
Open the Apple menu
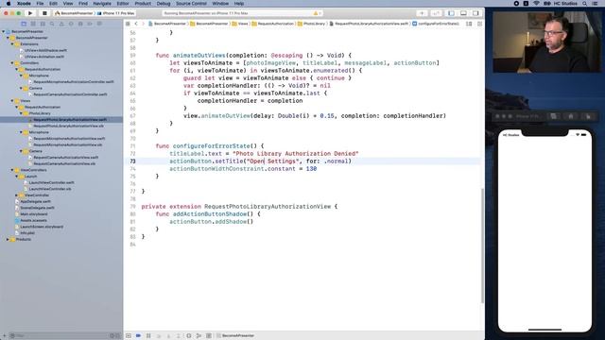[9, 4]
